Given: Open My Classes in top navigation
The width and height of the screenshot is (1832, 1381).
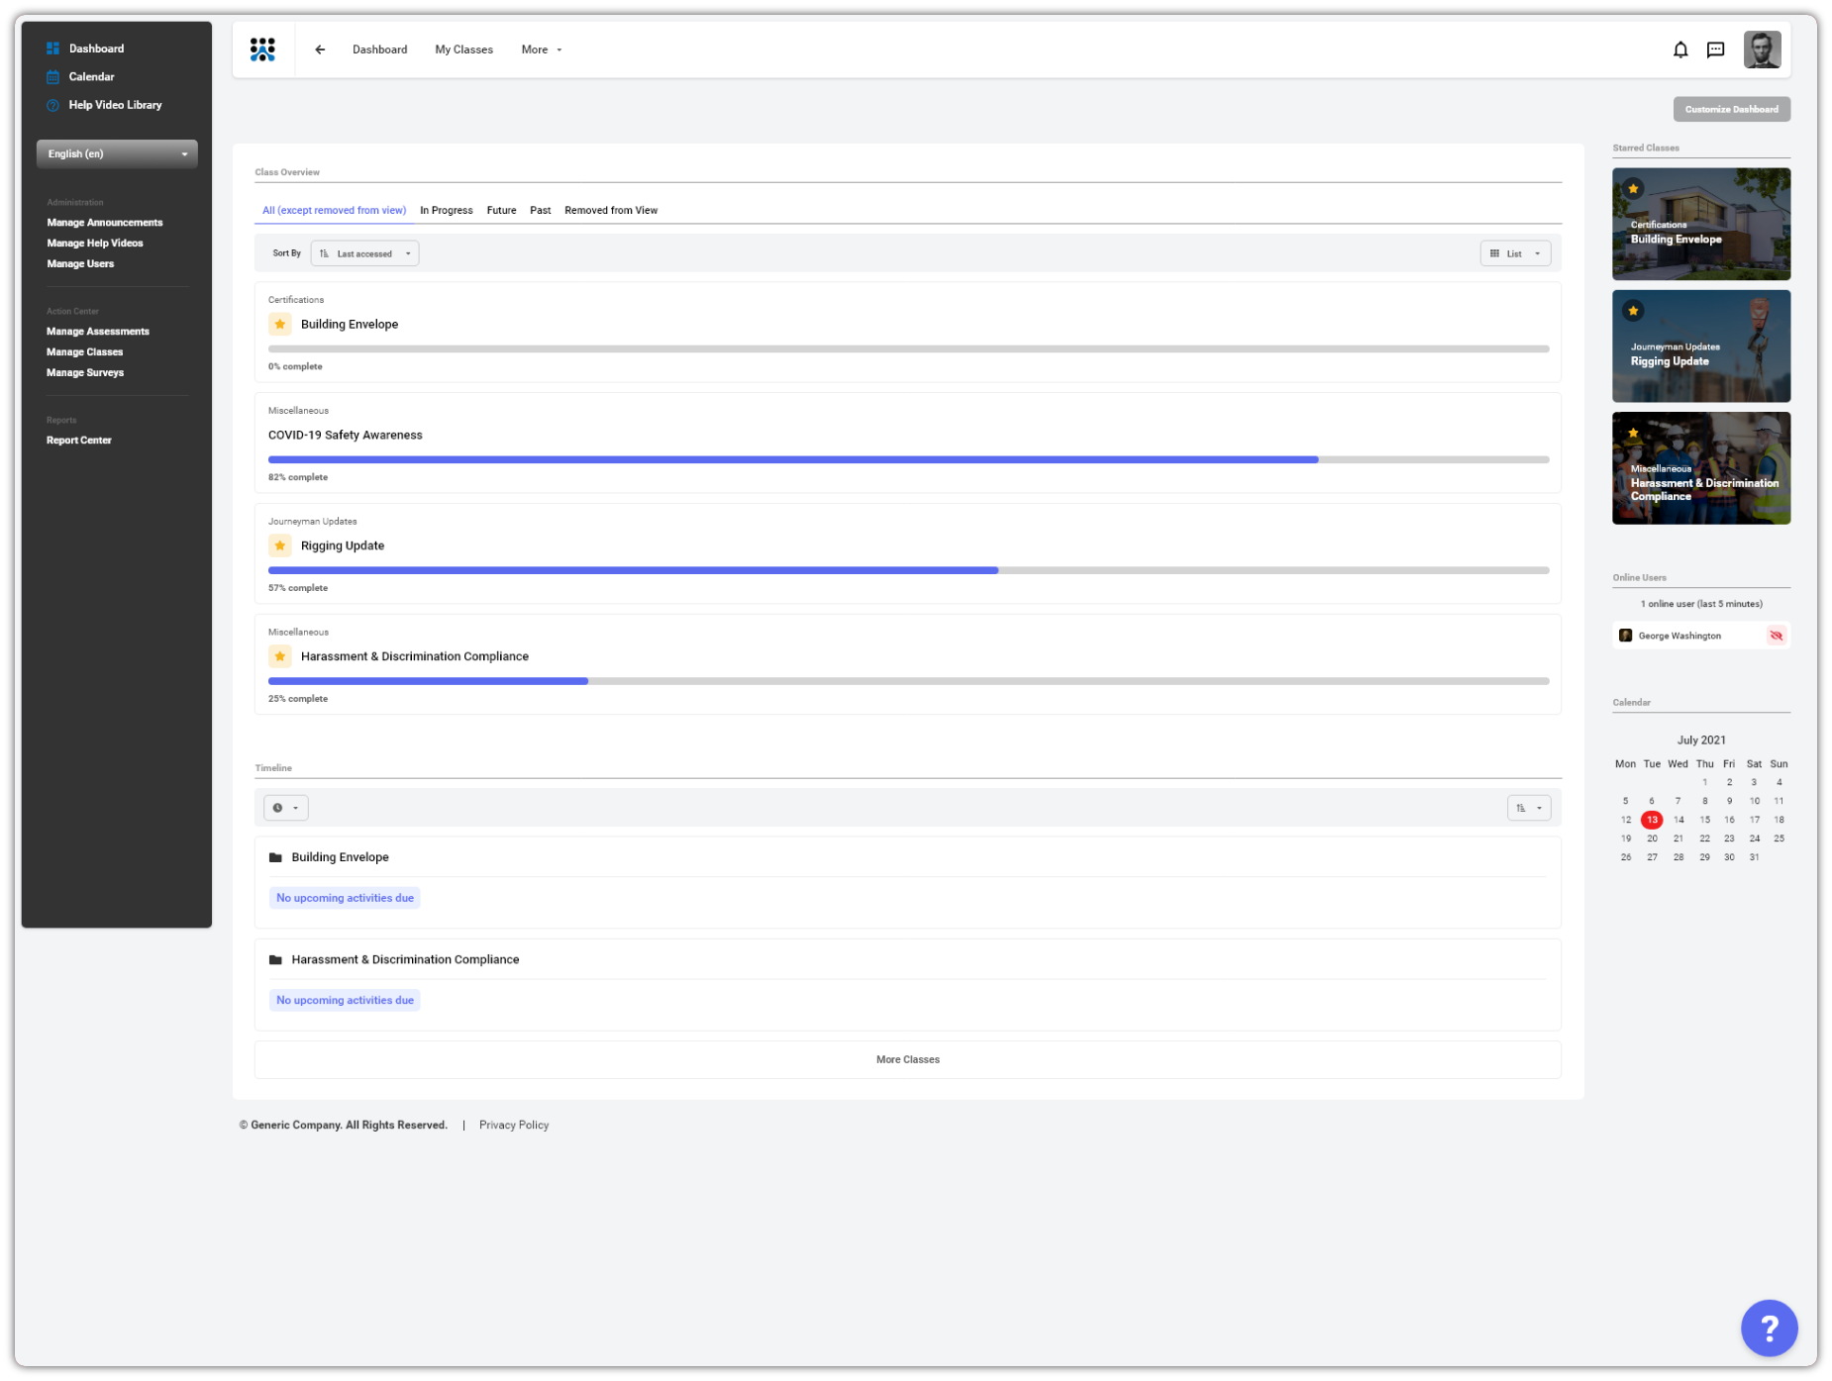Looking at the screenshot, I should 463,49.
